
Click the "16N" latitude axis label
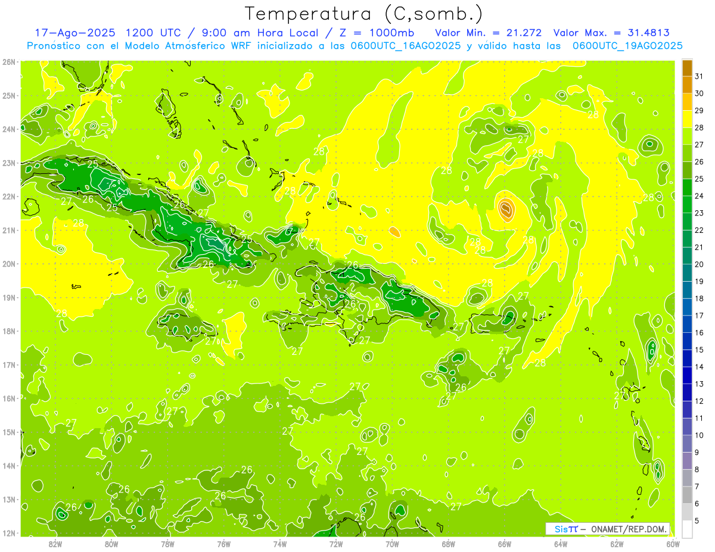point(9,398)
